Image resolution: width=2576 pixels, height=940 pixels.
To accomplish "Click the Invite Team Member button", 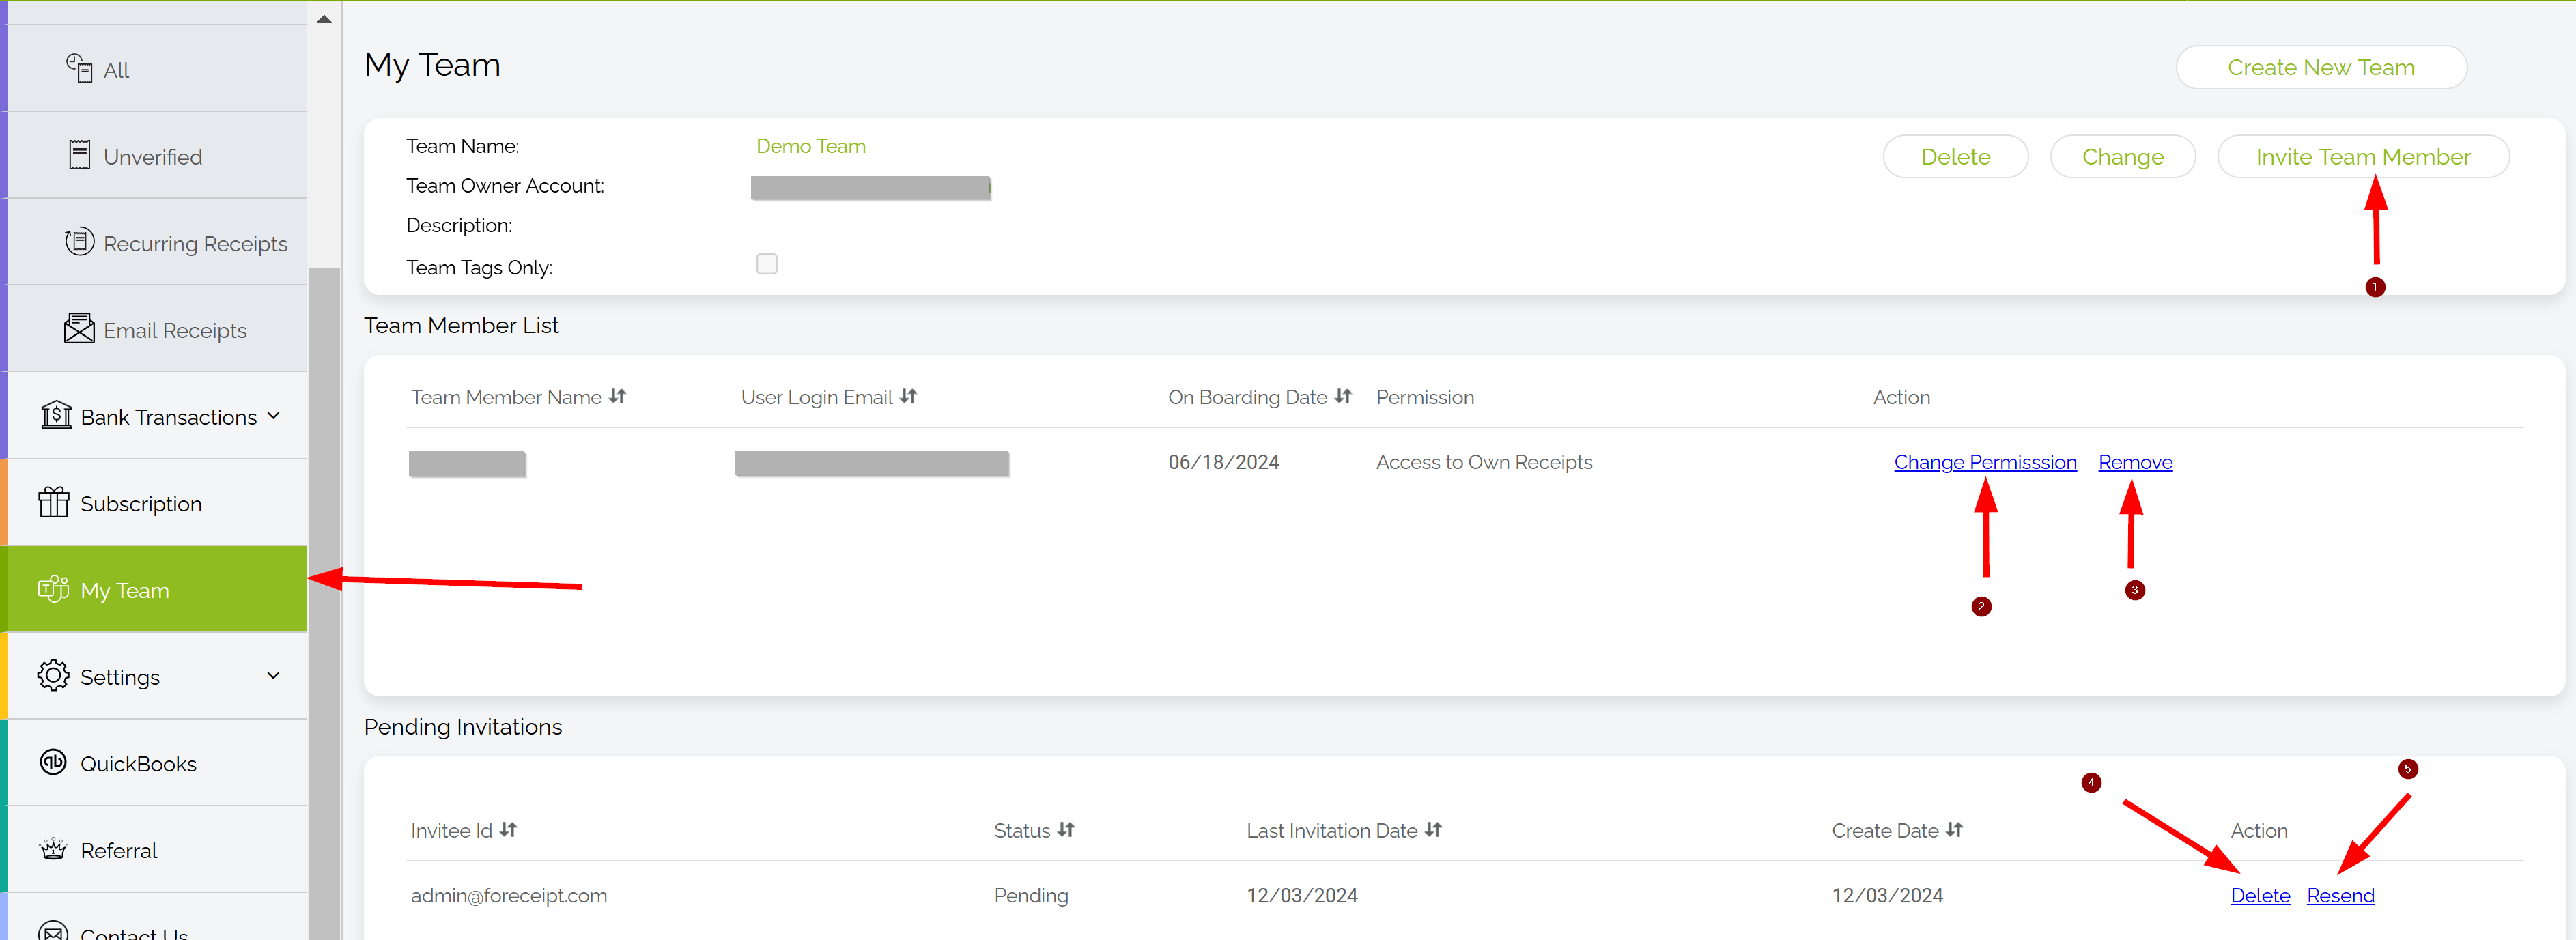I will [2362, 157].
